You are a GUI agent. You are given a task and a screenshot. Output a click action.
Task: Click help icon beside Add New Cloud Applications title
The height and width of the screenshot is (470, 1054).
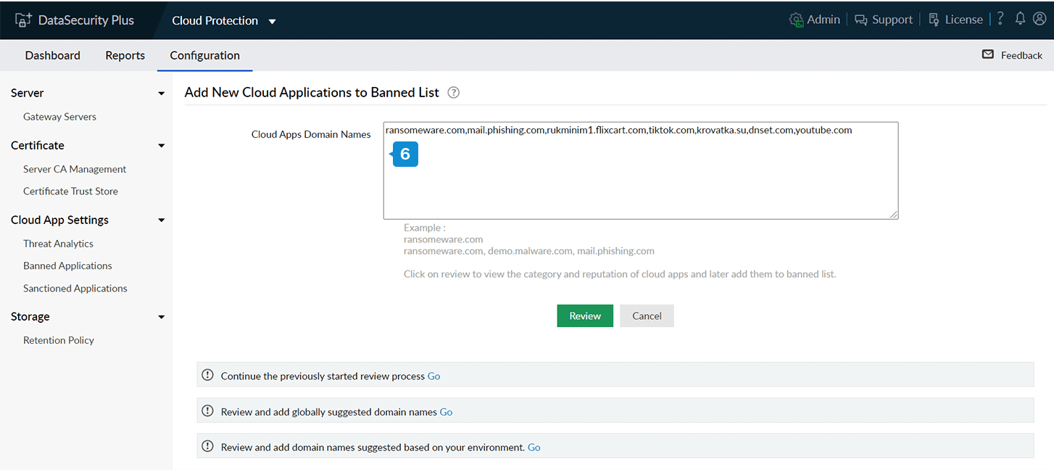point(454,93)
